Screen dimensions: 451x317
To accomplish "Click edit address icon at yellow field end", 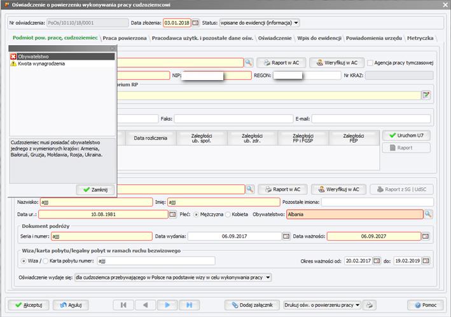I will (426, 95).
